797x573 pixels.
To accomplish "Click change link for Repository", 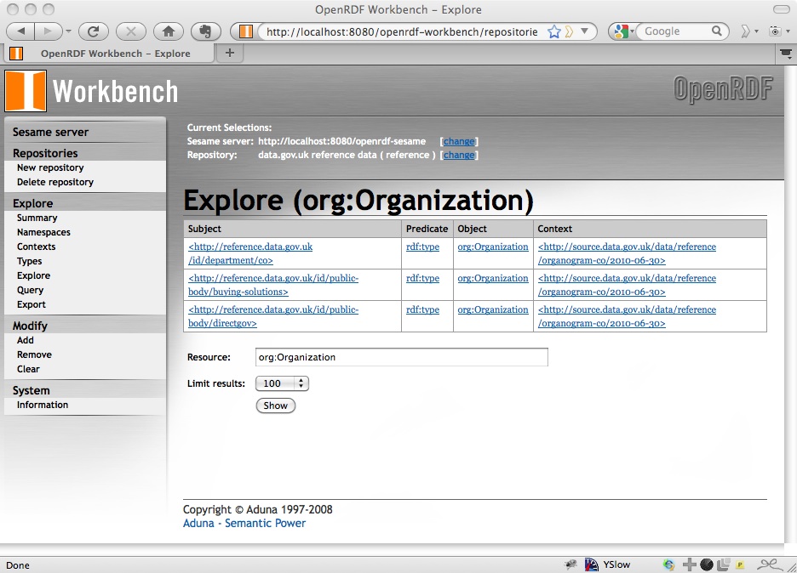I will [x=459, y=155].
